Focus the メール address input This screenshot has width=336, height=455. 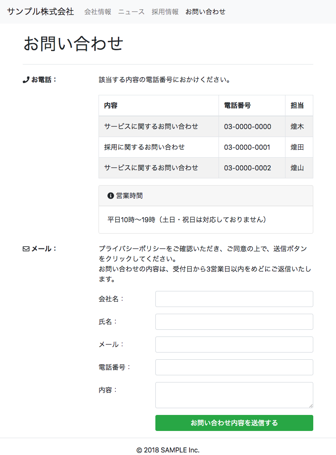click(234, 345)
